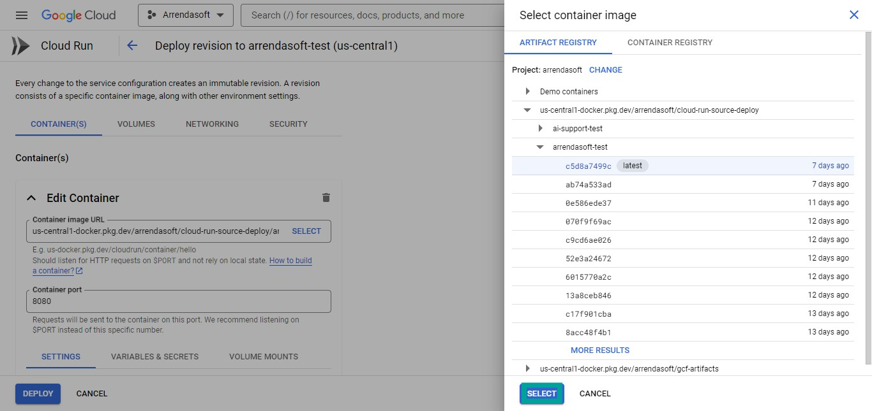Focus the resource search field
Image resolution: width=872 pixels, height=411 pixels.
[x=372, y=15]
